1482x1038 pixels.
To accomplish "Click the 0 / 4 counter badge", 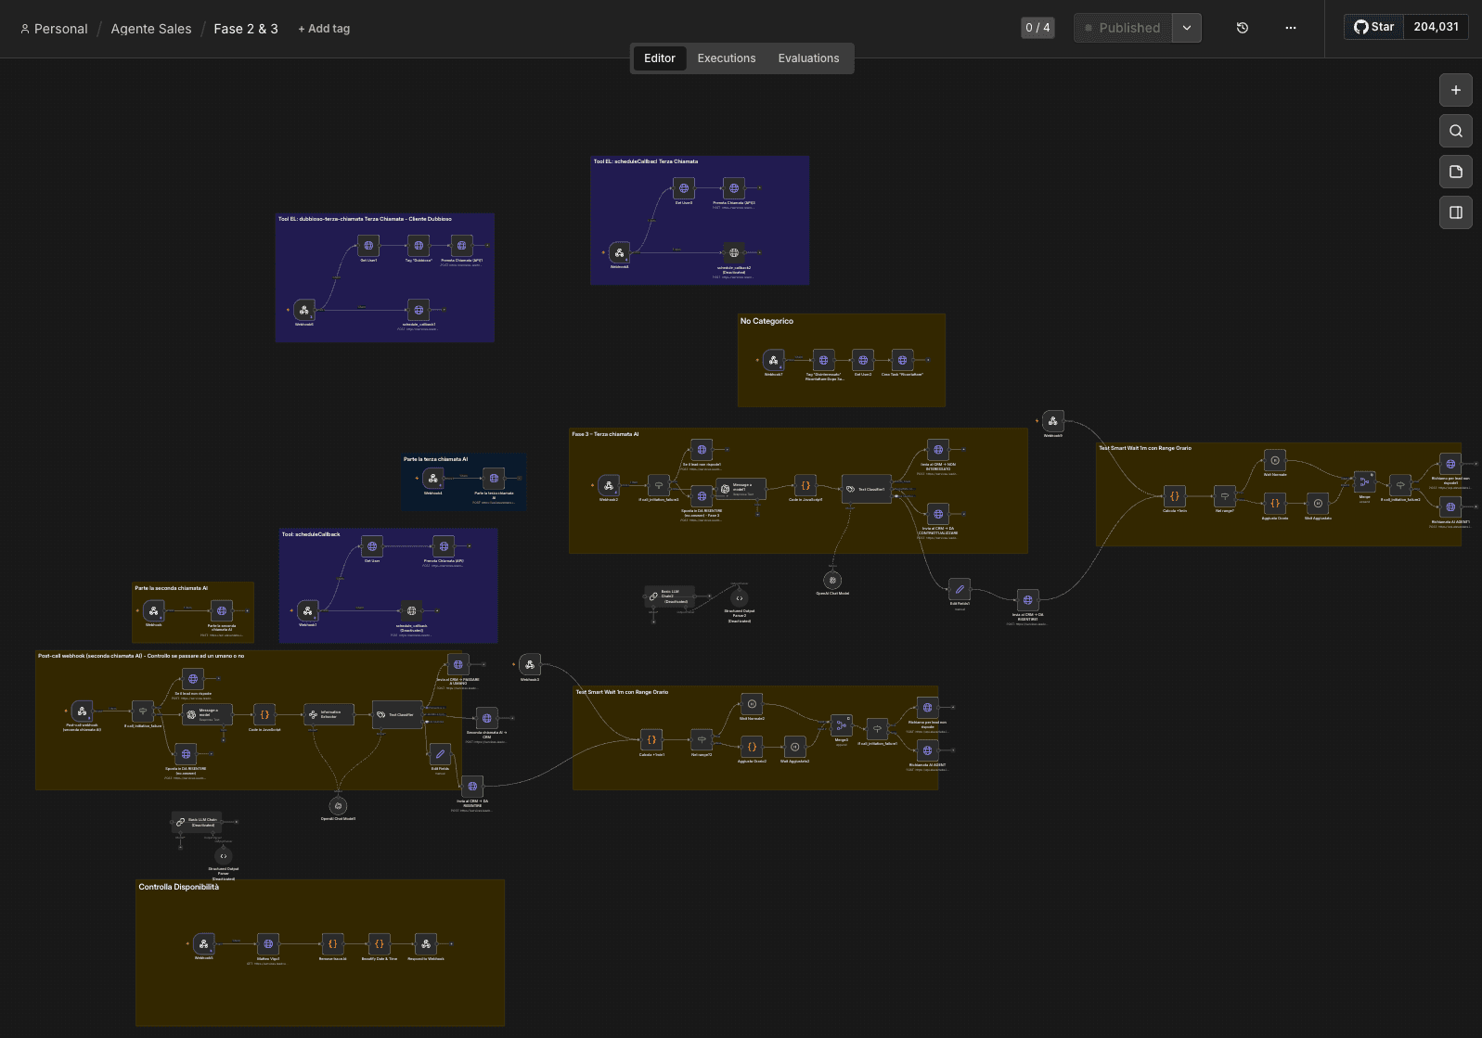I will (x=1037, y=28).
